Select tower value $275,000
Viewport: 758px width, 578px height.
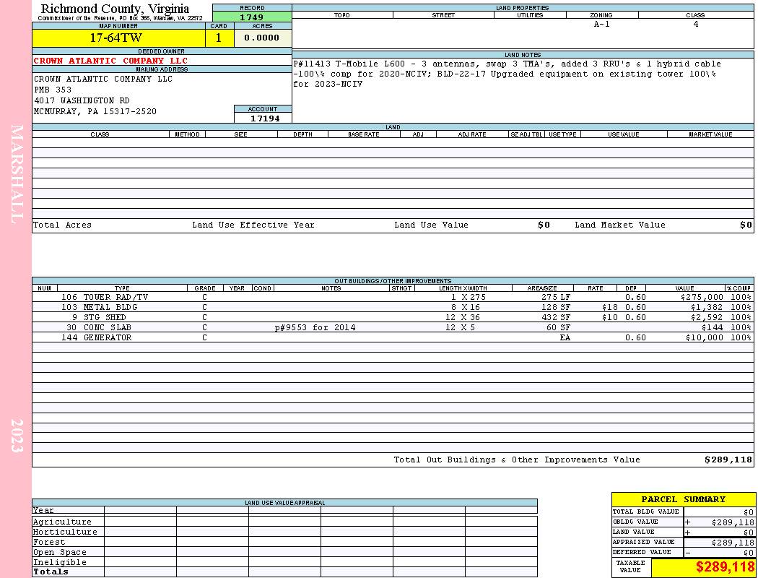tap(702, 297)
